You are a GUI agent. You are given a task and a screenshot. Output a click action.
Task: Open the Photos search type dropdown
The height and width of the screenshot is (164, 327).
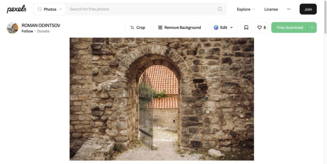50,9
